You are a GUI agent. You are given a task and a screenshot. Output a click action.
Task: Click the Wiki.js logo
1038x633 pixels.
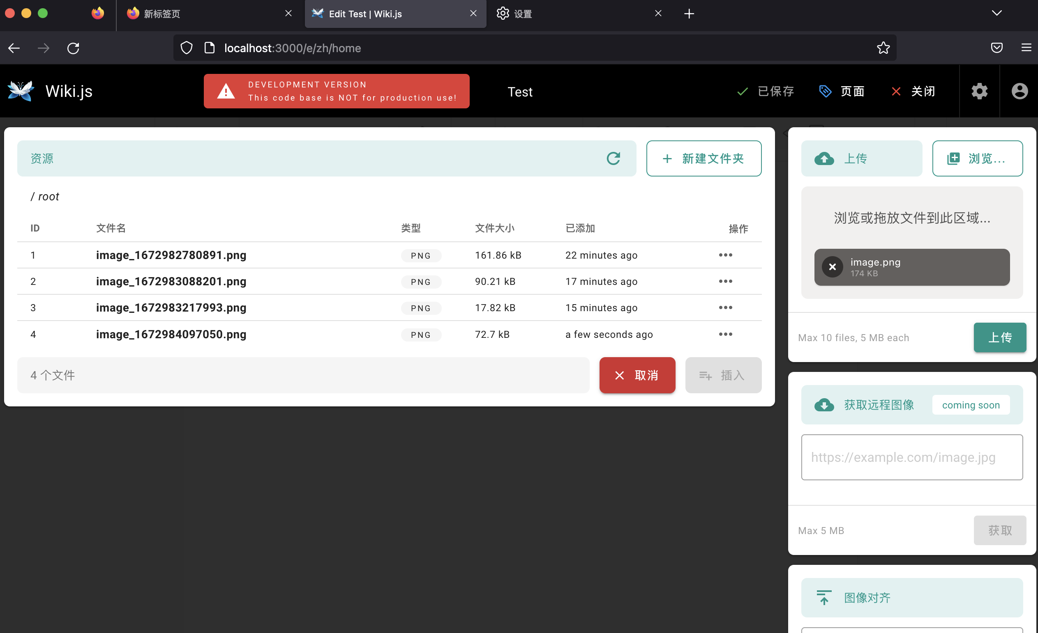point(21,91)
